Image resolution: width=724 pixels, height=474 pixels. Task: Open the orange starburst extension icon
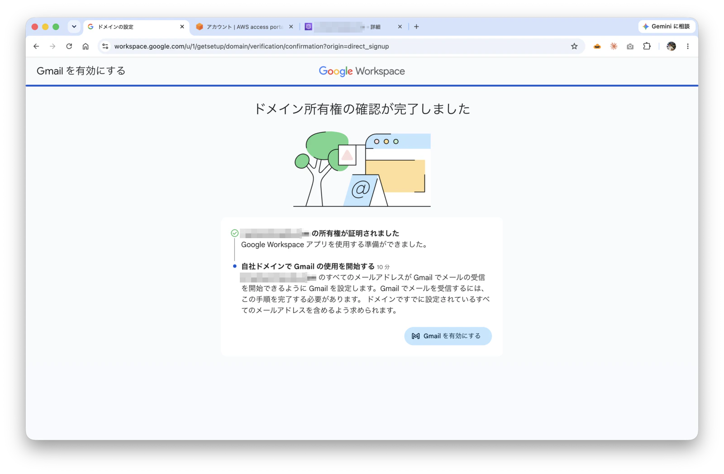614,46
